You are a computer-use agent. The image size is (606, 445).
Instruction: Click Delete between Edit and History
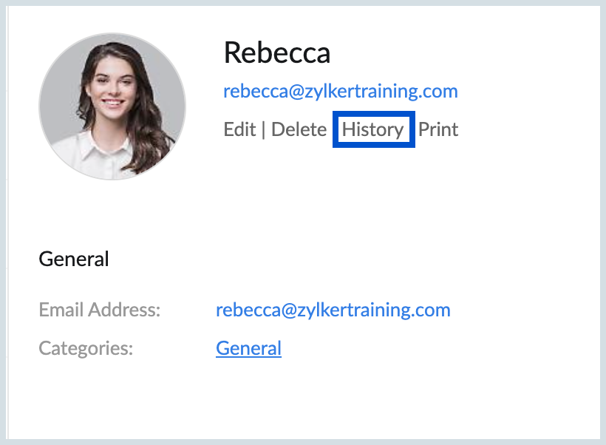click(x=299, y=129)
